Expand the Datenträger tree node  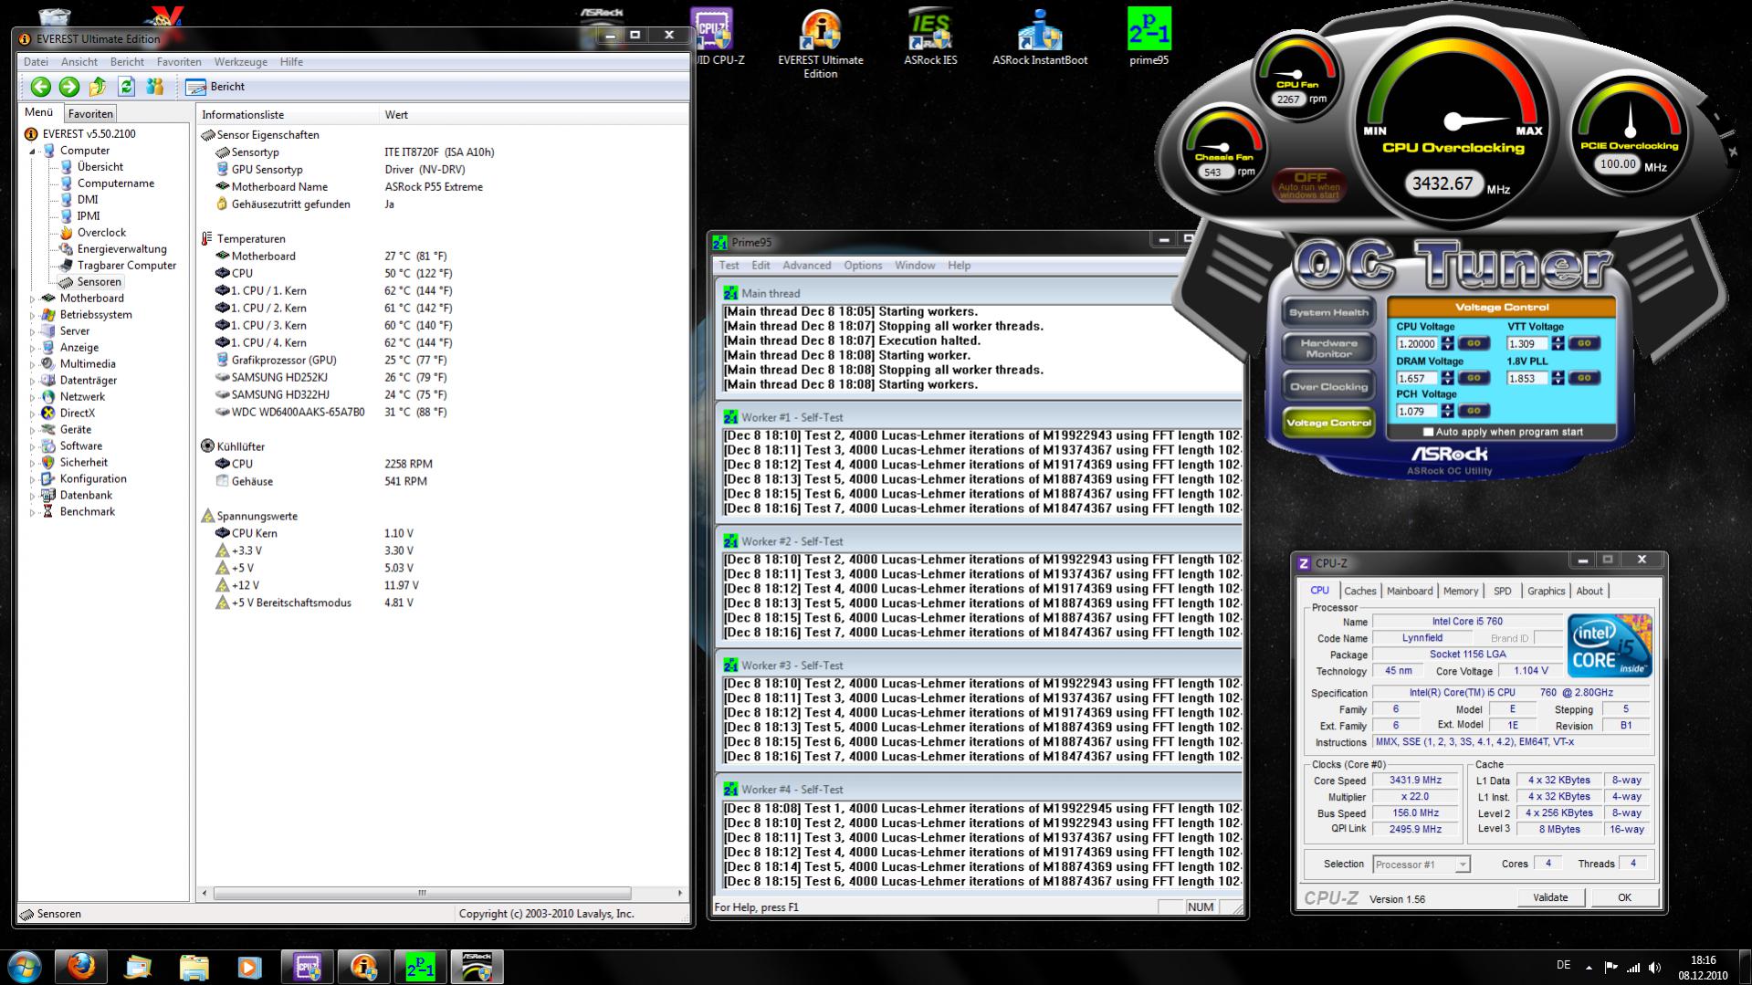point(33,381)
